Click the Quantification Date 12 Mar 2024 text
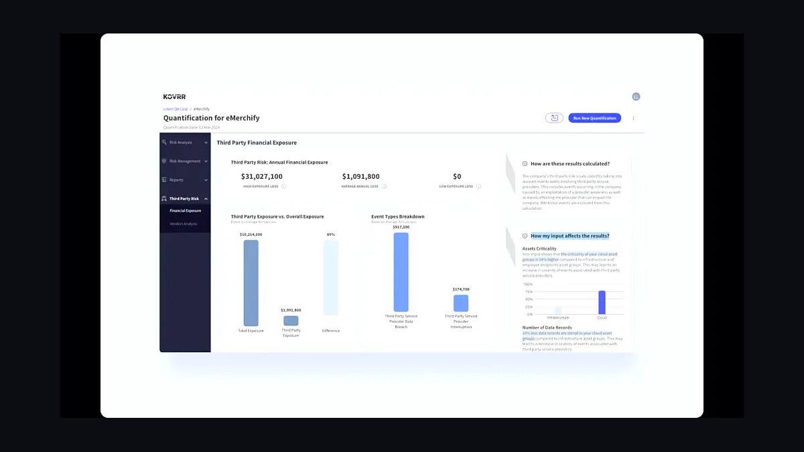 pyautogui.click(x=192, y=127)
